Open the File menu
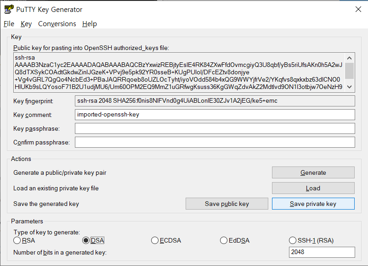 click(9, 24)
